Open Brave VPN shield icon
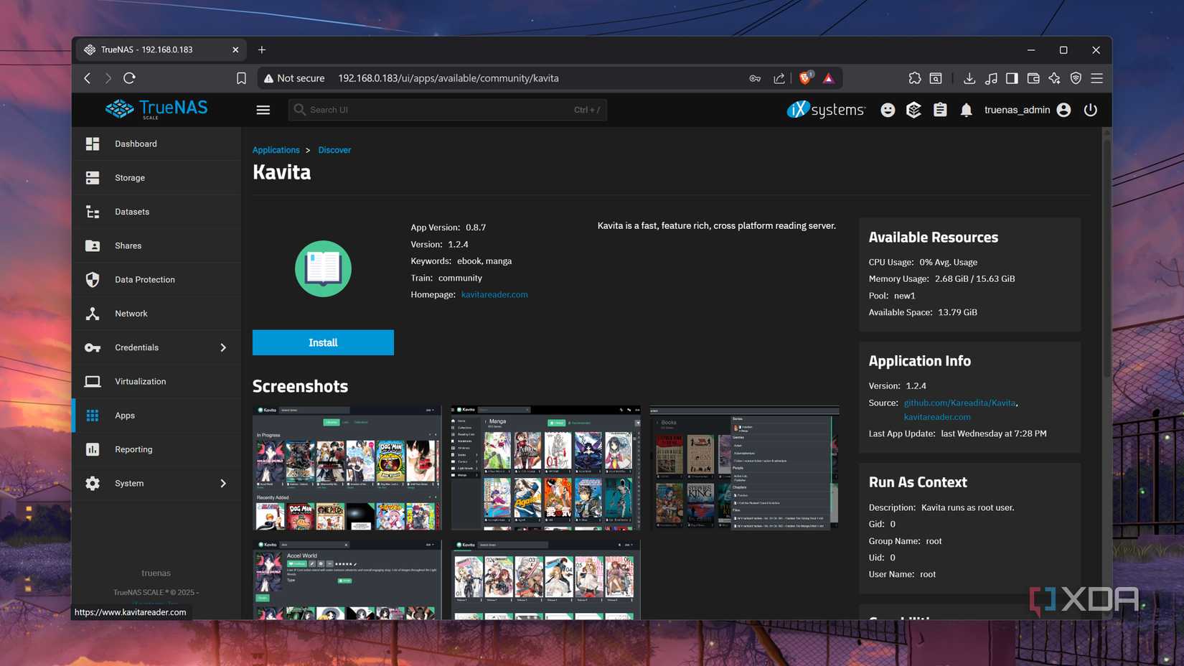This screenshot has width=1184, height=666. [x=1076, y=78]
